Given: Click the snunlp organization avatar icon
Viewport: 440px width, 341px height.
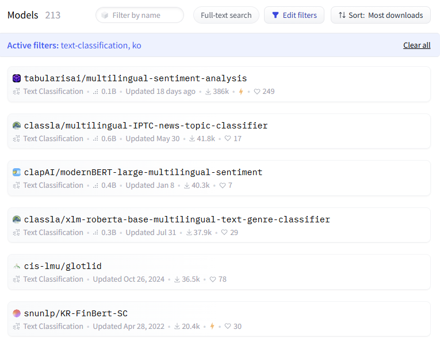Looking at the screenshot, I should click(x=17, y=313).
